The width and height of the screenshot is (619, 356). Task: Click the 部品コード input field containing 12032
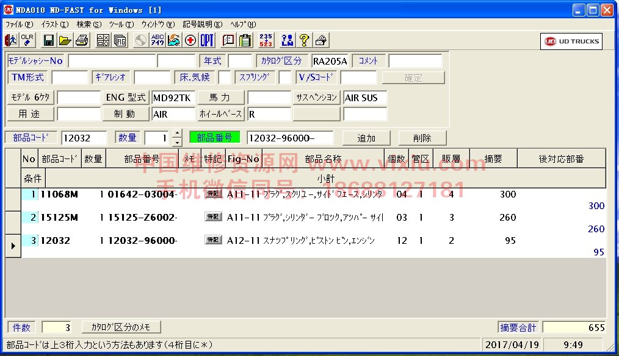84,138
